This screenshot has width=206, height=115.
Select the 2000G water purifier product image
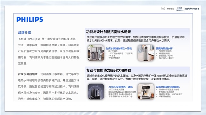[x=96, y=91]
